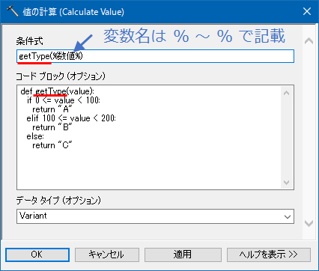The width and height of the screenshot is (319, 271).
Task: Click the 条件式 expression input field
Action: [155, 56]
